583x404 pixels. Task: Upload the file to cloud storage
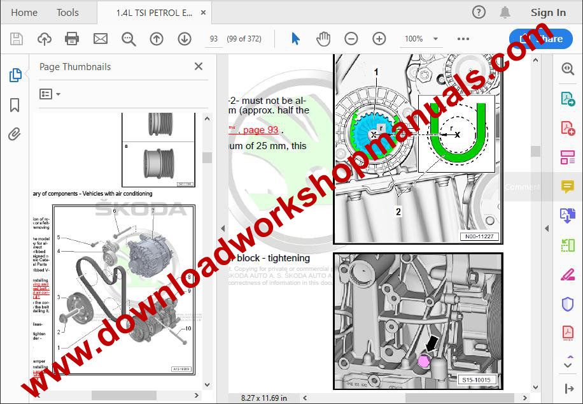[x=45, y=39]
